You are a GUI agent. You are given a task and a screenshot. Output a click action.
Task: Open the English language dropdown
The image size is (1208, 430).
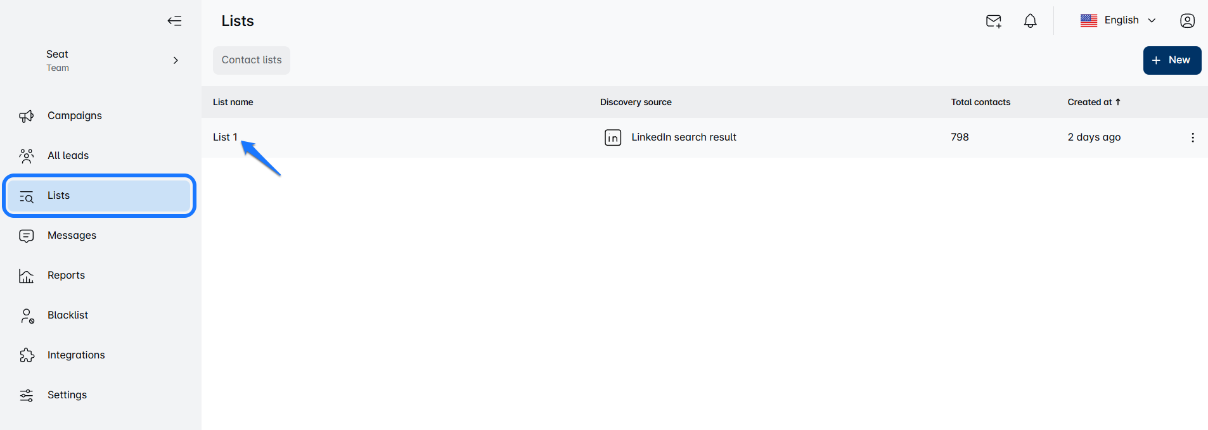1119,20
